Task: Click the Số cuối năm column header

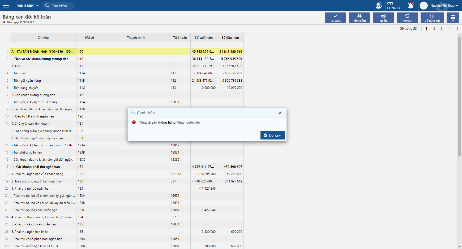Action: (x=204, y=38)
